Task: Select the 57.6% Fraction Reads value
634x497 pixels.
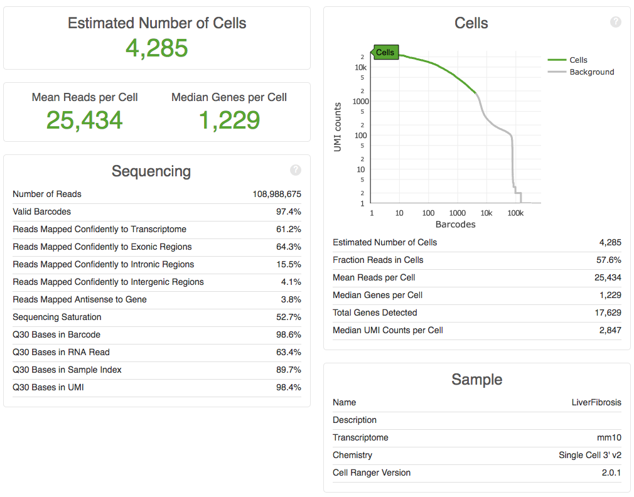Action: pyautogui.click(x=609, y=260)
